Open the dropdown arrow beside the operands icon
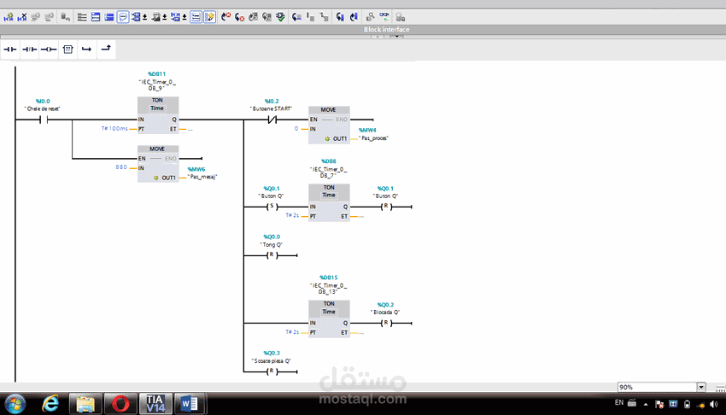 (145, 18)
